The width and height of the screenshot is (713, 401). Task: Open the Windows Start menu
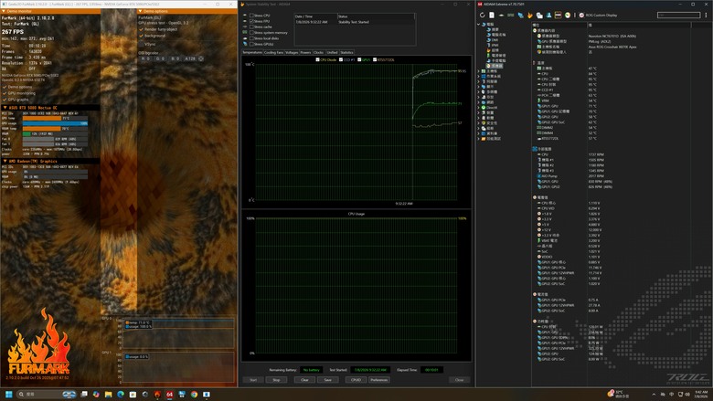8,395
